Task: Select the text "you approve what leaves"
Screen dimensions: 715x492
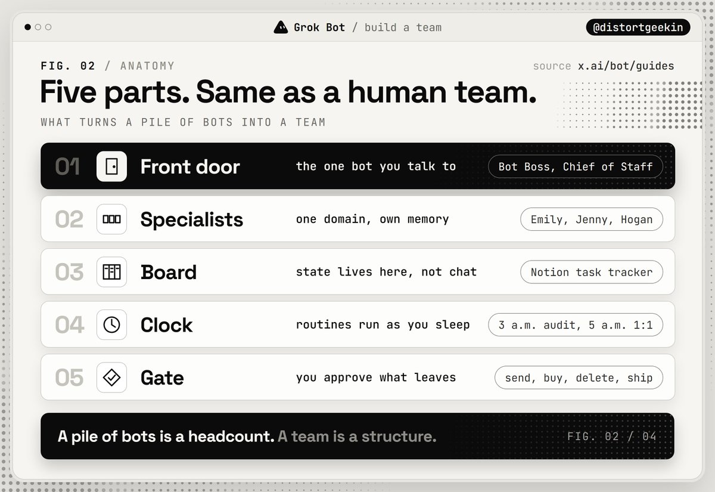Action: click(376, 377)
